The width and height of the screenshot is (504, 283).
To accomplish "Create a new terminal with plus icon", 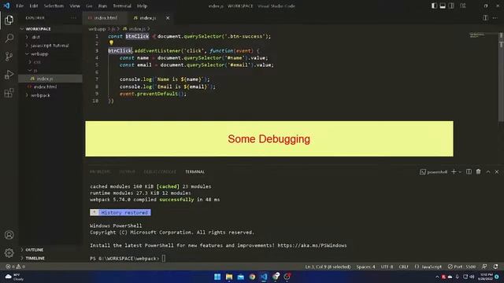I will (454, 171).
